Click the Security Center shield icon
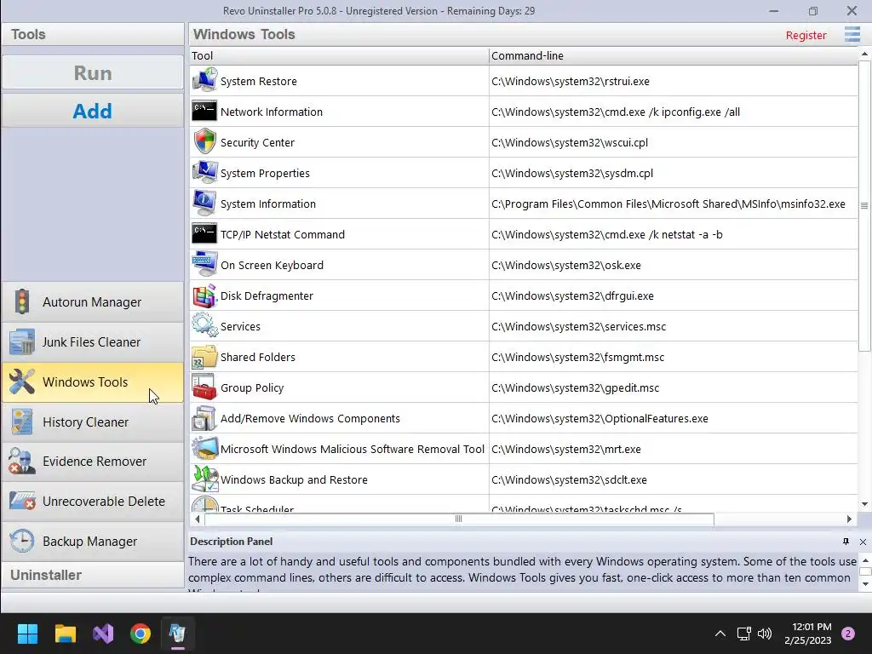The height and width of the screenshot is (654, 872). point(204,142)
